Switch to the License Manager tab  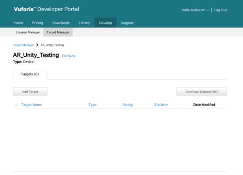pos(28,32)
